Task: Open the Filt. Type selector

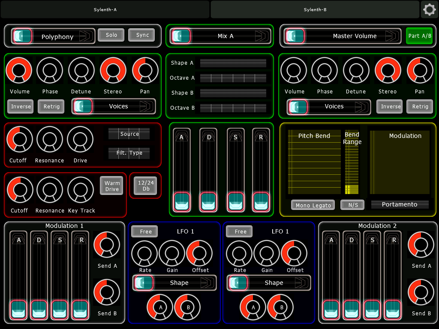Action: coord(129,153)
